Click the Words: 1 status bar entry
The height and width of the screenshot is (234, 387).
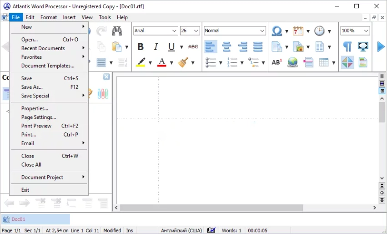pos(231,230)
